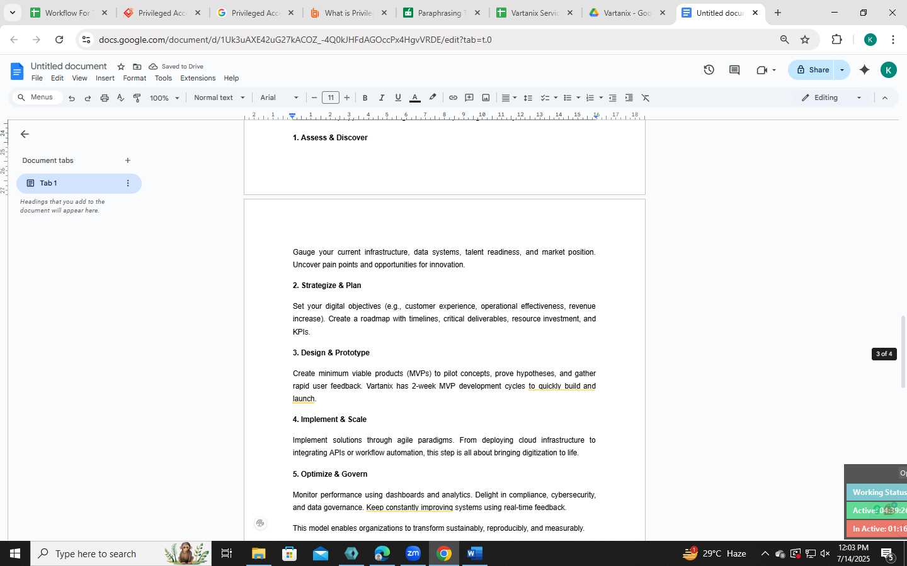Switch to the Paraphrasing browser tab
Viewport: 907px width, 566px height.
pos(443,13)
